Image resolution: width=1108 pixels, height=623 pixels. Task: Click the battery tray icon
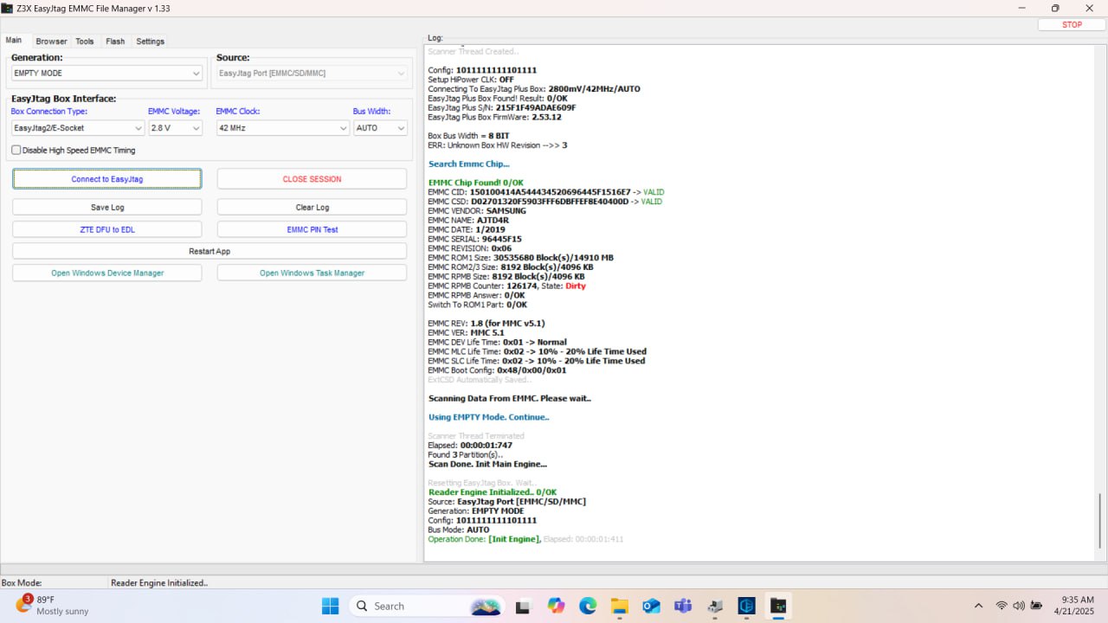[1036, 606]
